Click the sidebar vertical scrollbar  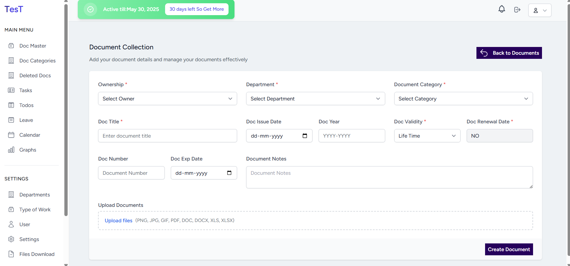click(66, 110)
